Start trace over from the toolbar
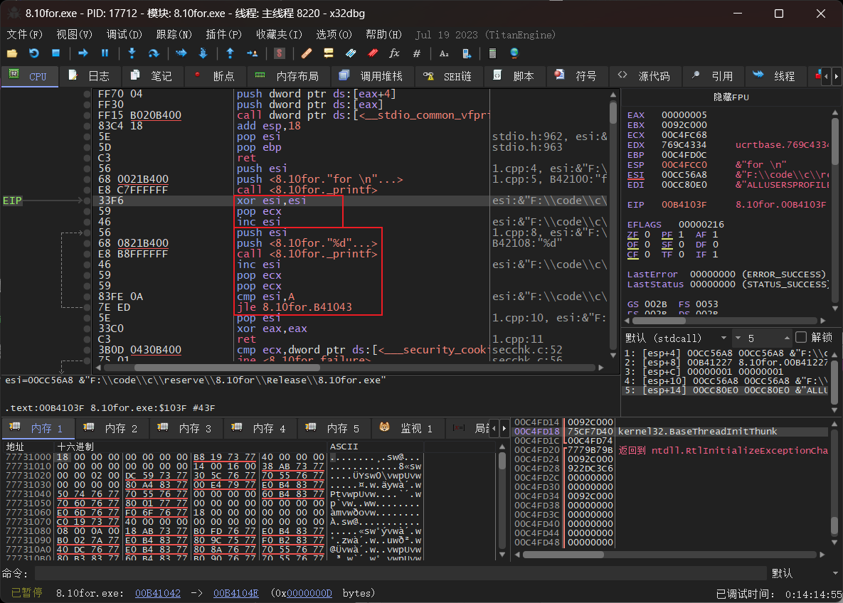The image size is (843, 603). click(203, 53)
